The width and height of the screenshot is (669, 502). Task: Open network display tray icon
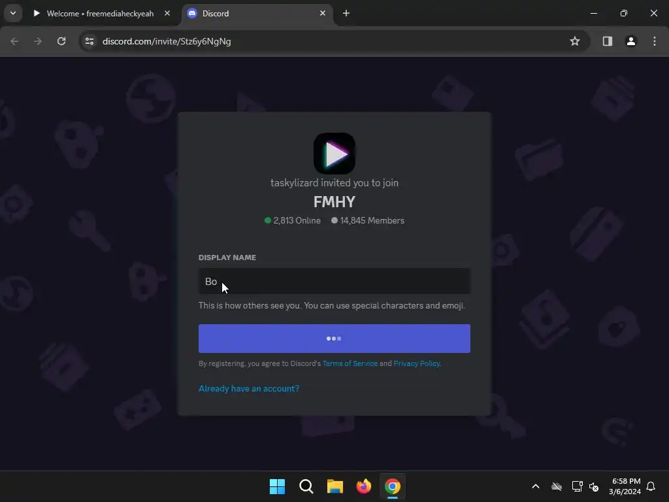[x=577, y=486]
